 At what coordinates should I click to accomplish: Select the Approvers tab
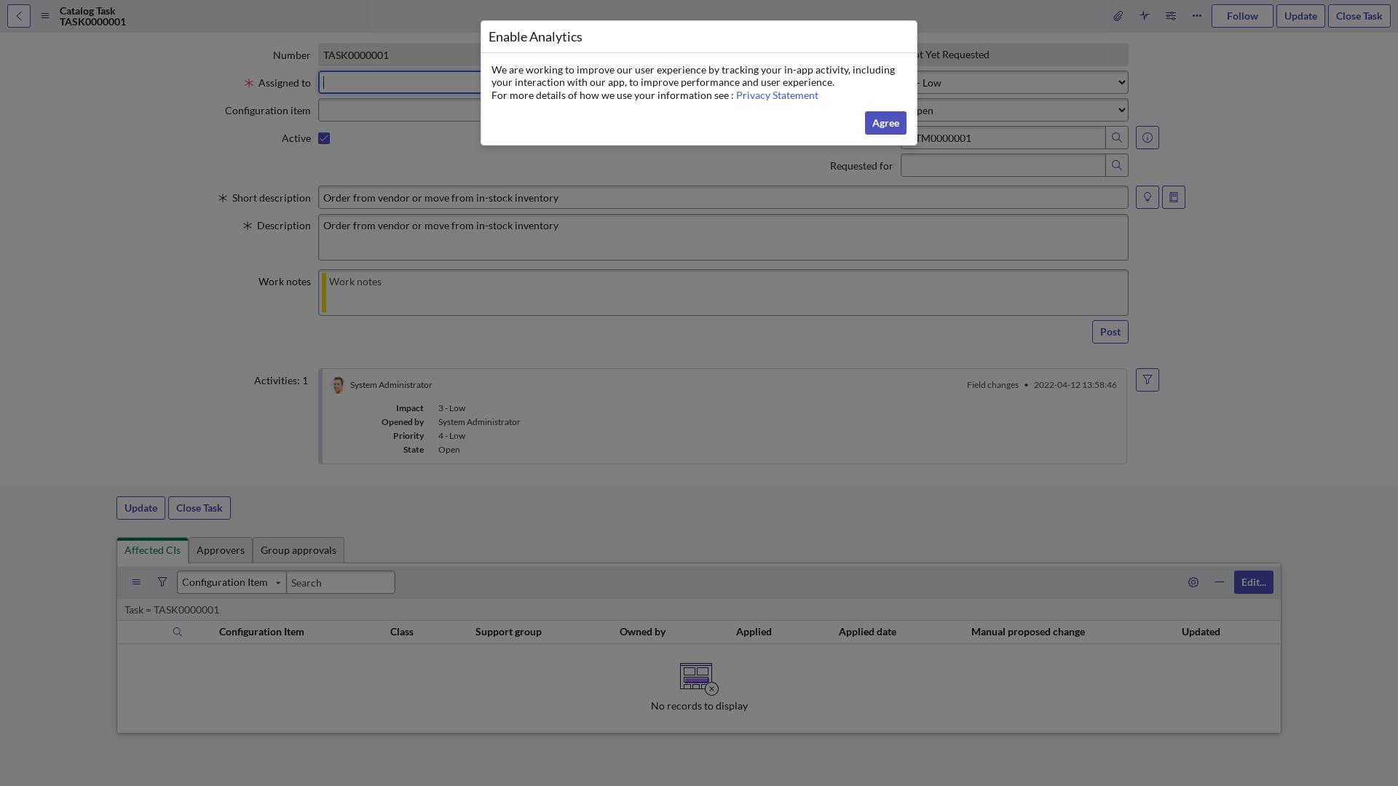point(220,550)
